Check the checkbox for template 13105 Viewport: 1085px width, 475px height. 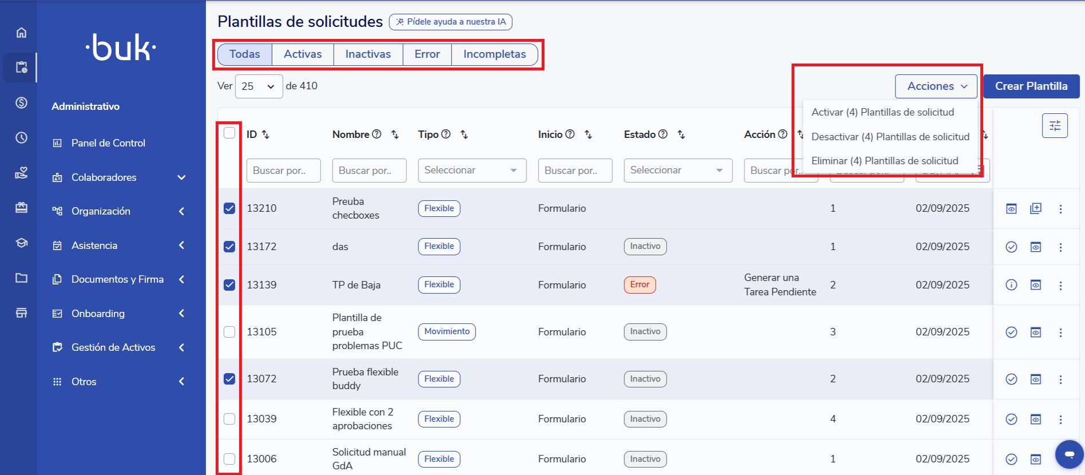click(229, 332)
